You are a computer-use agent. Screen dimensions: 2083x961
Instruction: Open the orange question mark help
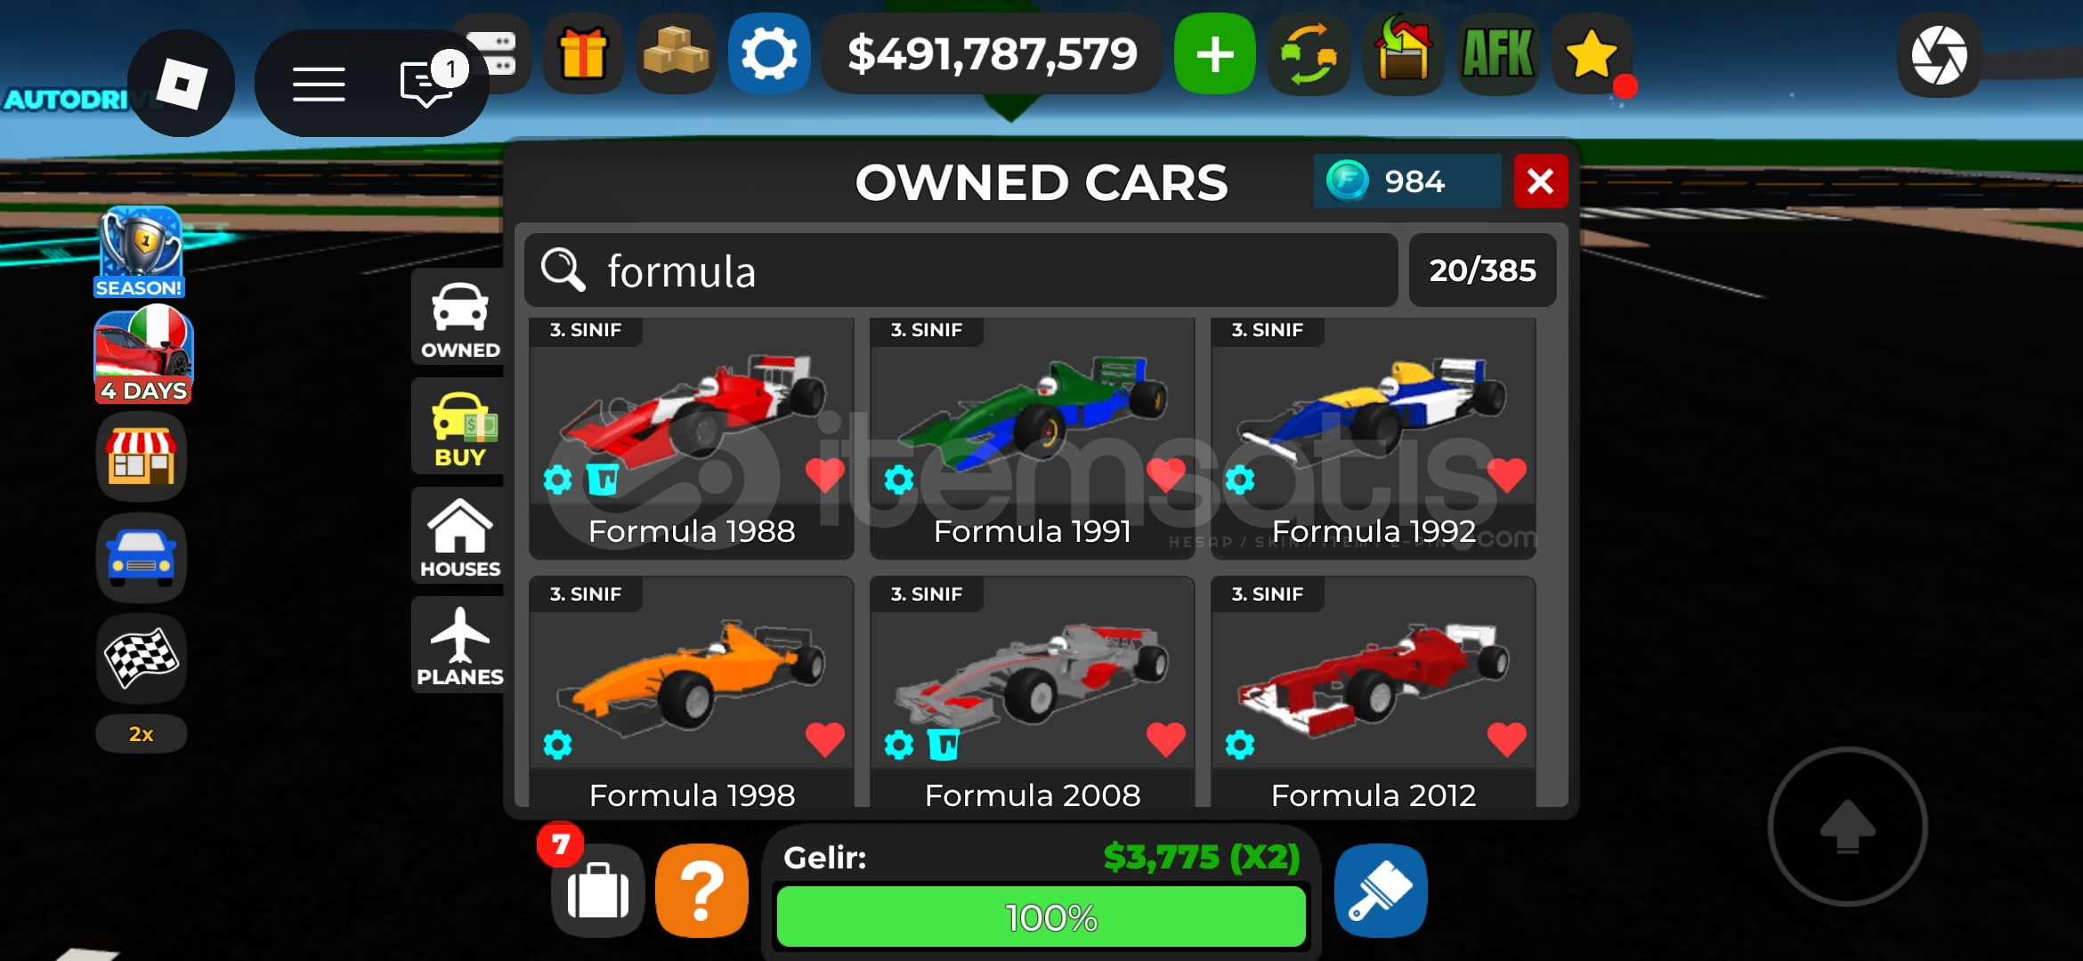tap(702, 891)
